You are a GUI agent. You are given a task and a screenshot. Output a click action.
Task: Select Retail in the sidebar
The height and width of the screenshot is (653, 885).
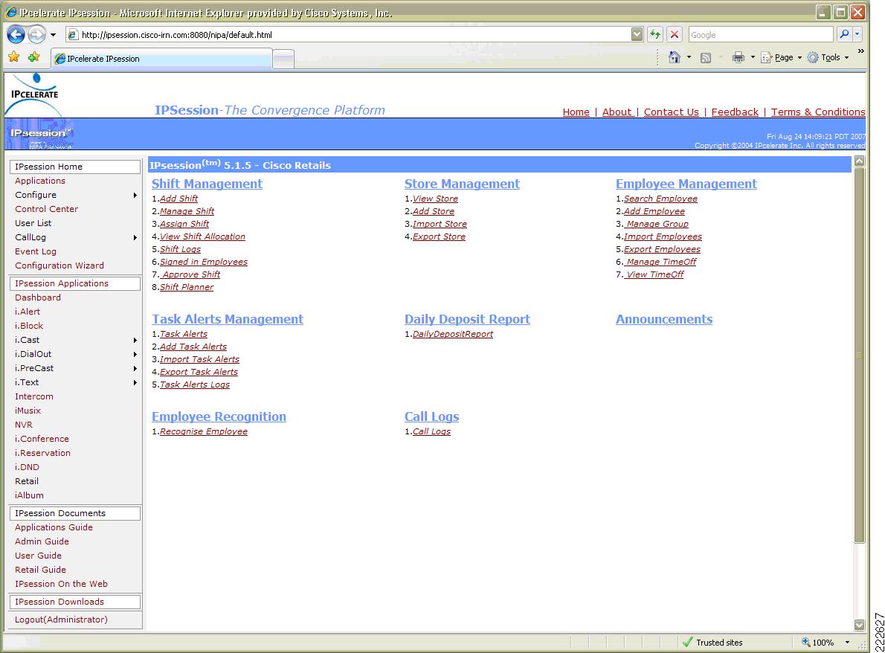[x=27, y=481]
